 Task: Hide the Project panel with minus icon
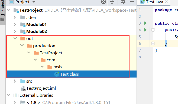[132, 2]
